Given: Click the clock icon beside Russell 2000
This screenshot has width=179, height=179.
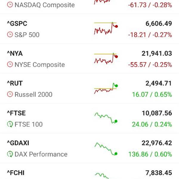Looking at the screenshot, I should point(10,94).
